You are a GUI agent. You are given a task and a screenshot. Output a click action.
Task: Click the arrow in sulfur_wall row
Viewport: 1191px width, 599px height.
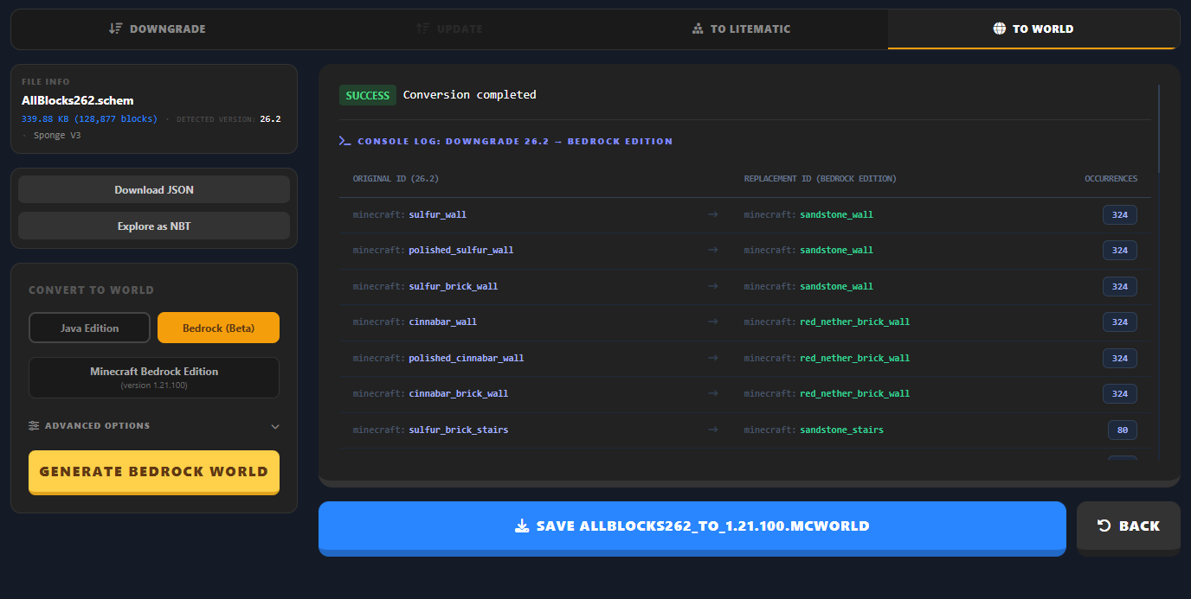[713, 214]
